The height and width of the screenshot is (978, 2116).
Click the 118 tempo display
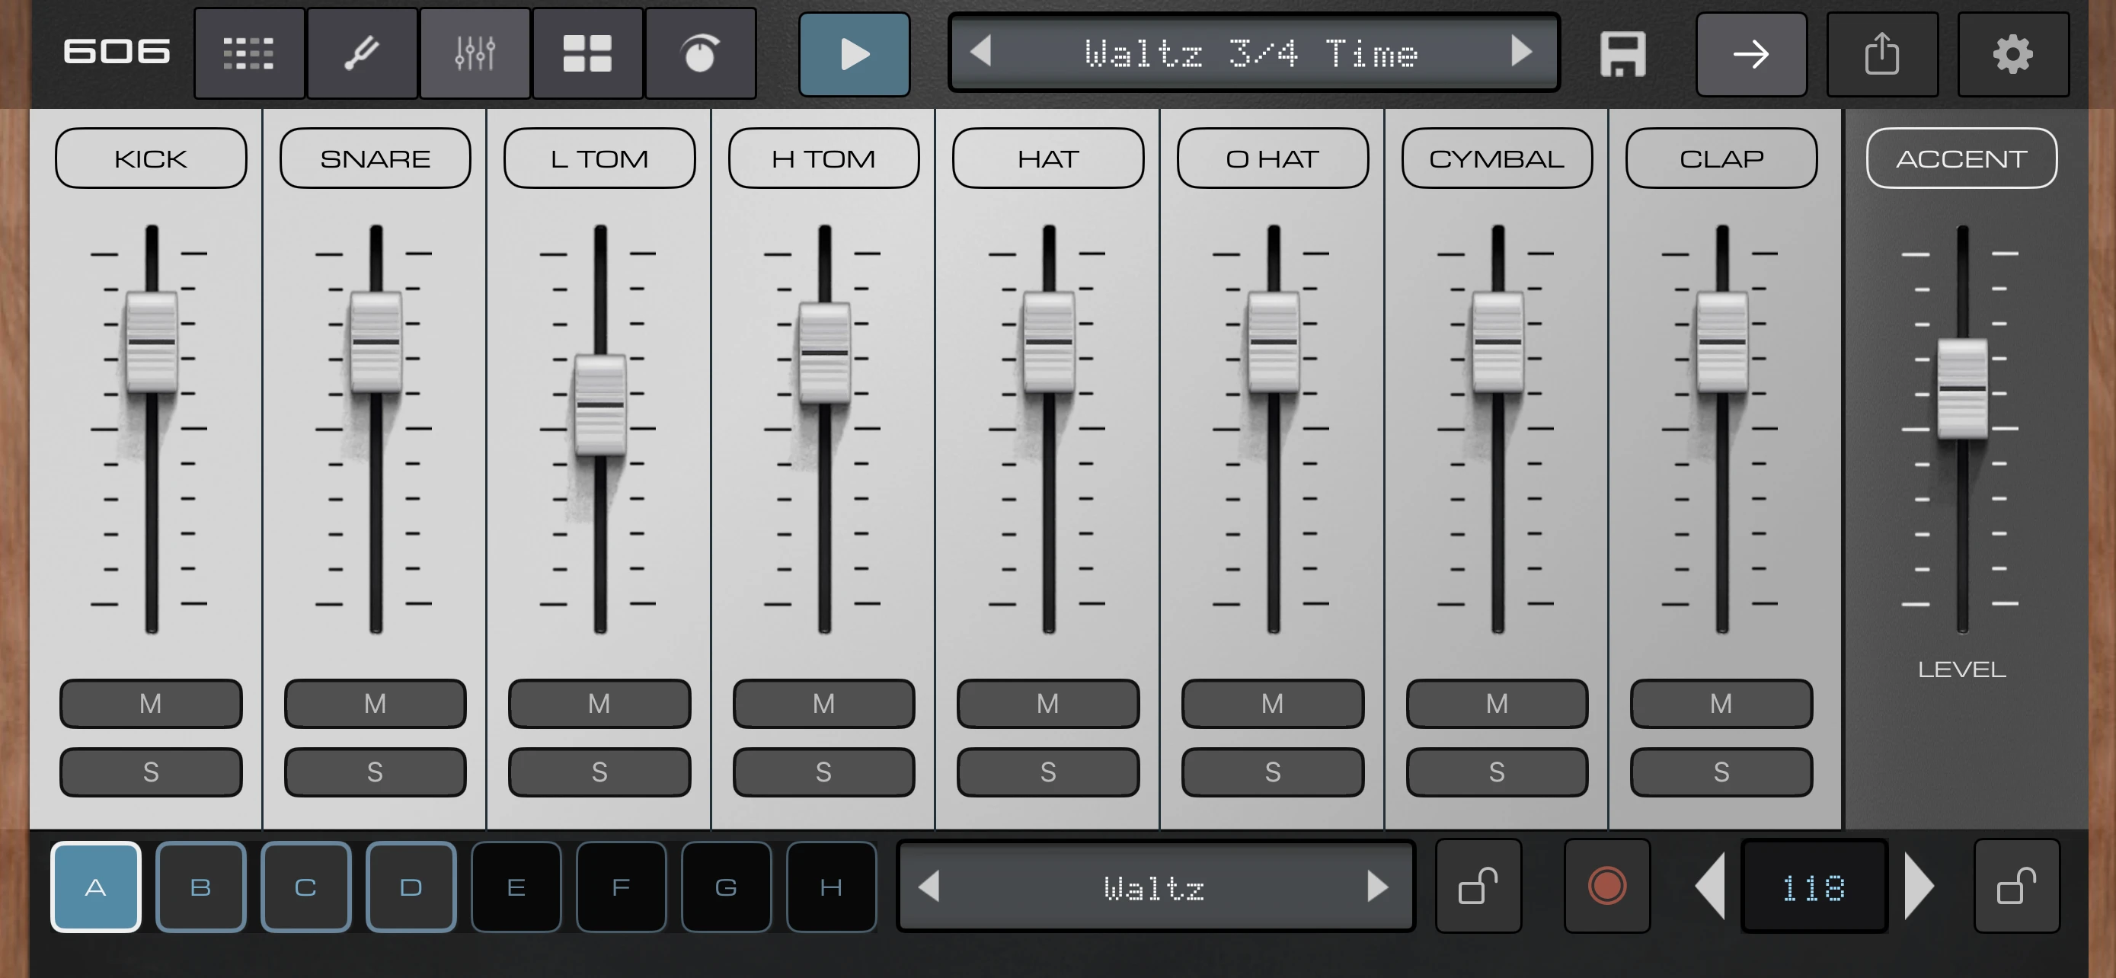pyautogui.click(x=1814, y=887)
